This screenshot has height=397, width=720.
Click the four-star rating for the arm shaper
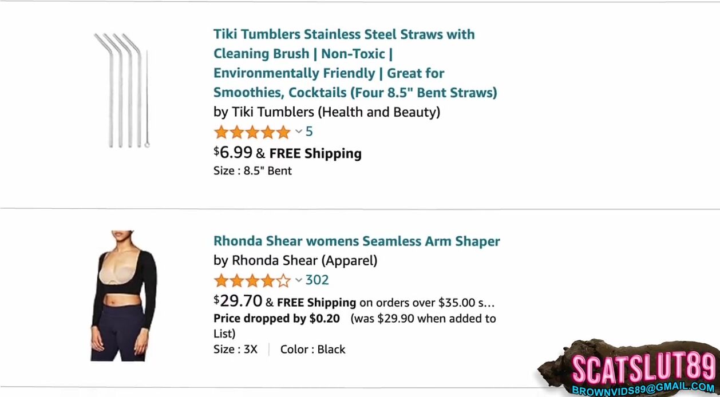tap(252, 280)
